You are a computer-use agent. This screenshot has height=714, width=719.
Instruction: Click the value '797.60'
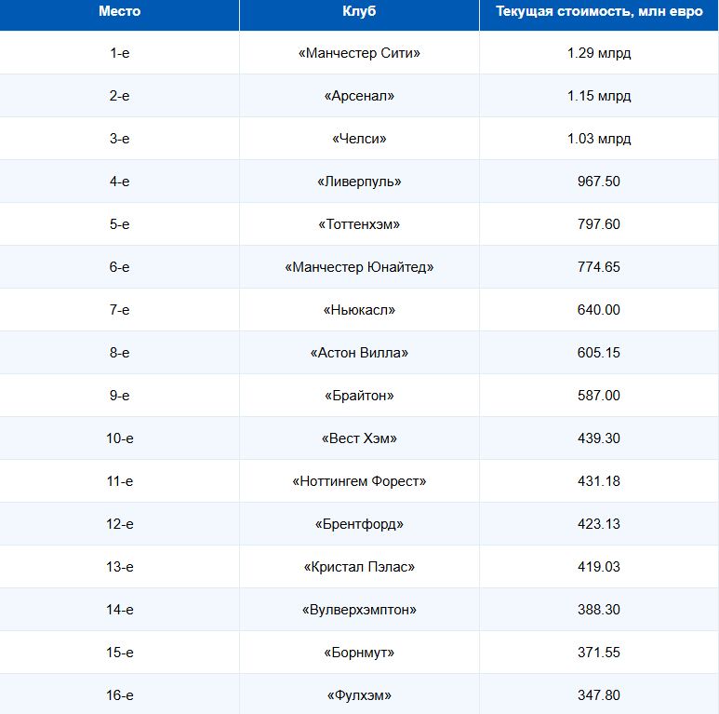pyautogui.click(x=598, y=224)
